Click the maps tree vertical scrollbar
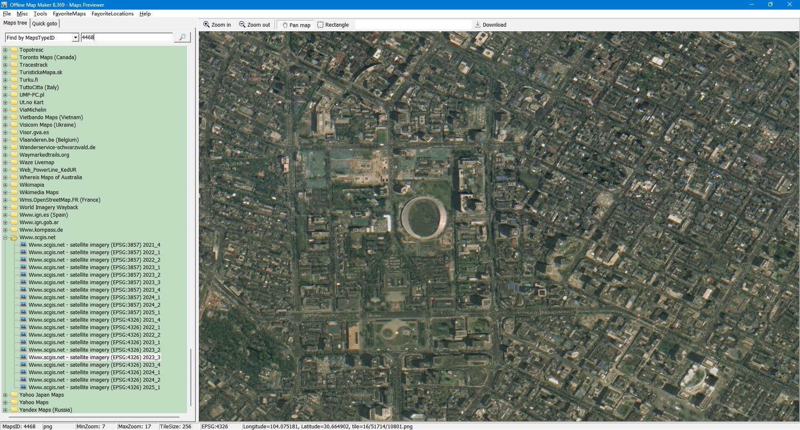Viewport: 800px width, 430px height. [191, 377]
